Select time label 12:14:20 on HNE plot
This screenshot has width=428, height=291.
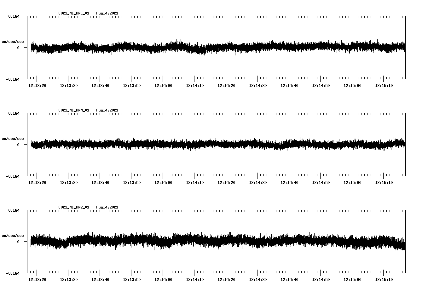click(x=226, y=85)
